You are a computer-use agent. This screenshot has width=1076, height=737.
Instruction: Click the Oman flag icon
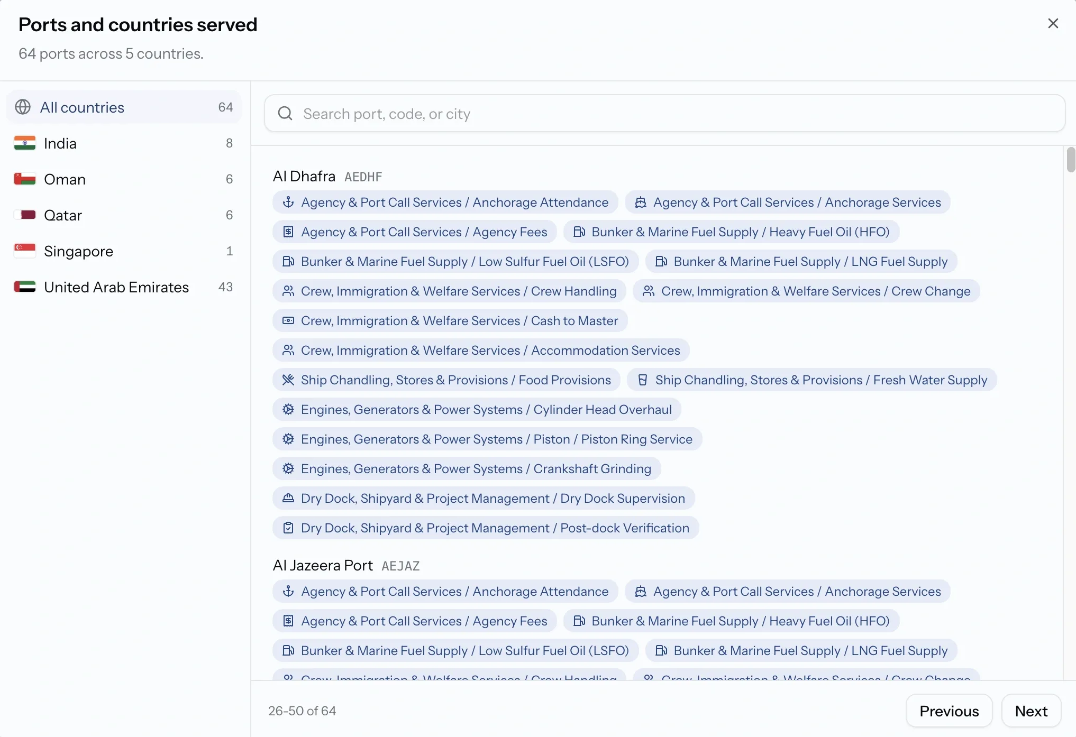point(25,179)
